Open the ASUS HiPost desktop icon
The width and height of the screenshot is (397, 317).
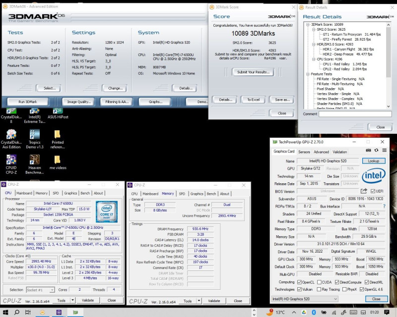coord(58,114)
